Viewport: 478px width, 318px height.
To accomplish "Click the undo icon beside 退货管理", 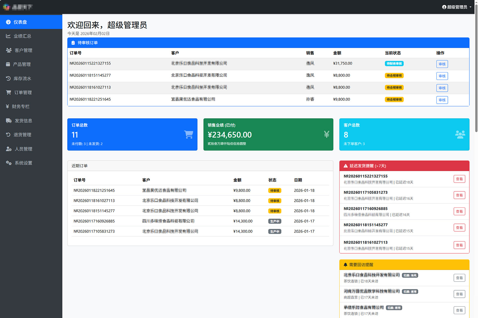I will pos(8,135).
